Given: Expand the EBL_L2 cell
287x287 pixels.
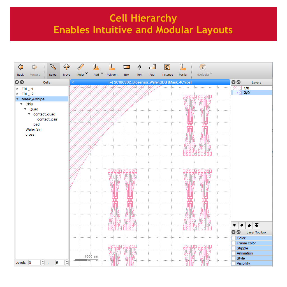Looking at the screenshot, I should [x=17, y=94].
